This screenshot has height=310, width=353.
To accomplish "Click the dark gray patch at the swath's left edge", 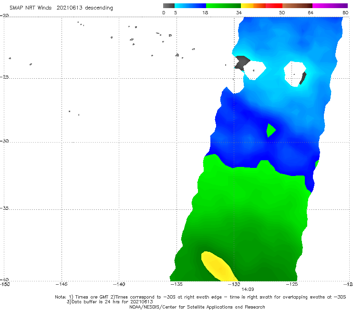I will point(242,63).
